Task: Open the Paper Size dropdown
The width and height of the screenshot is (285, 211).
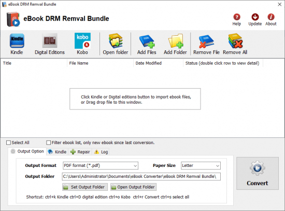Action: [x=201, y=165]
